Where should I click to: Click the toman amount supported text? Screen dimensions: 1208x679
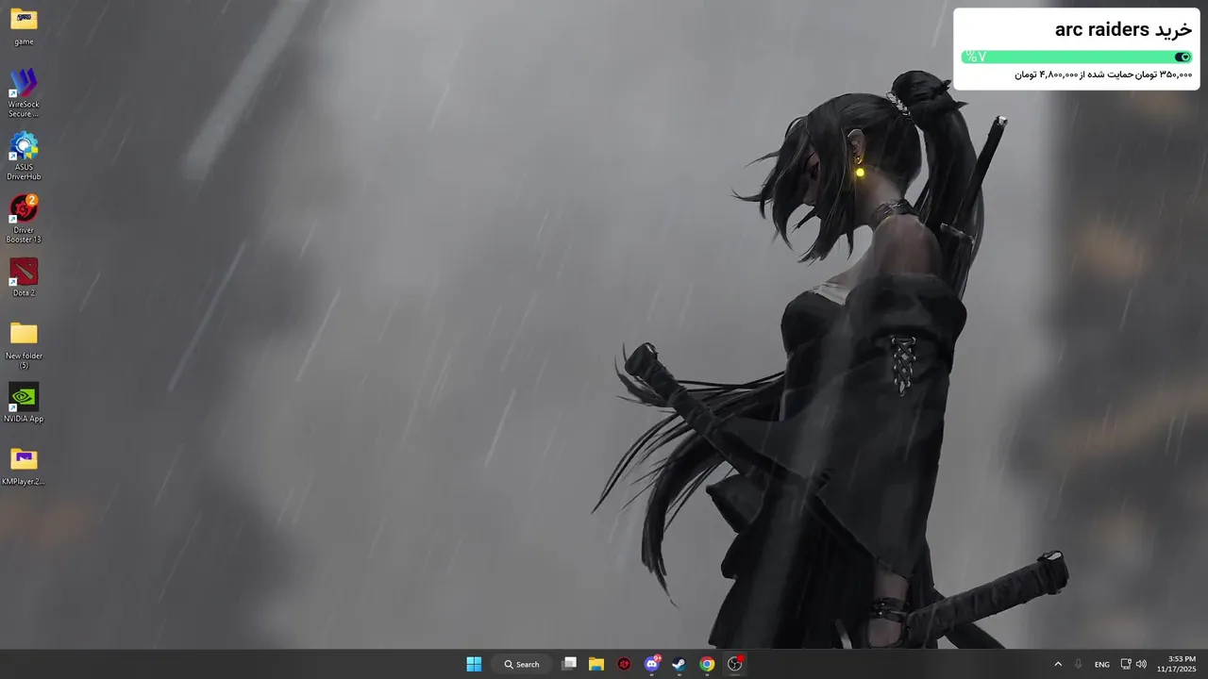(1103, 75)
